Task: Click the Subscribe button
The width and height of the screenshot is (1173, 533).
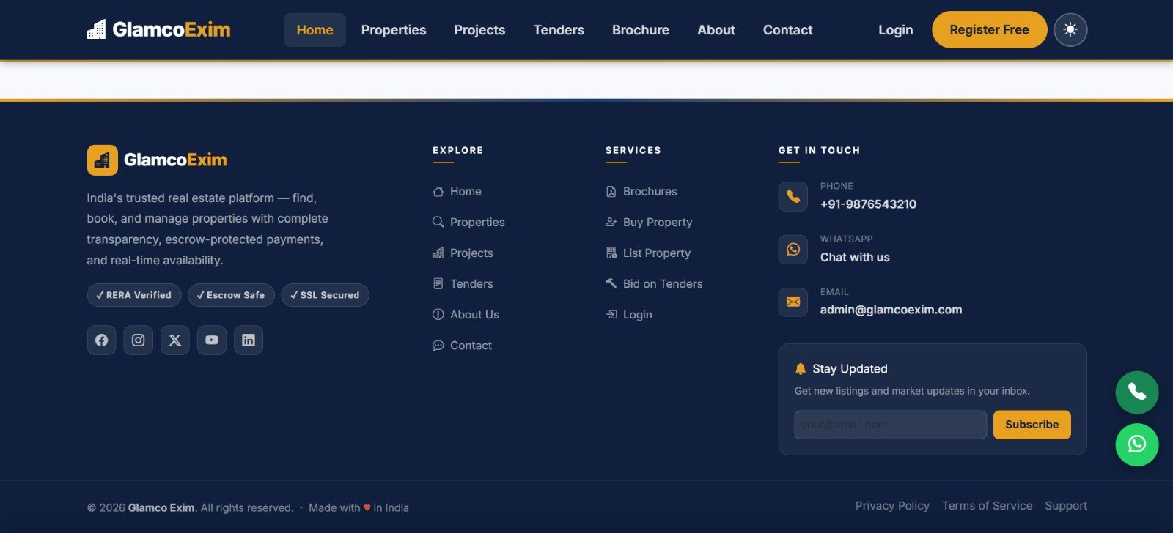Action: [1032, 425]
